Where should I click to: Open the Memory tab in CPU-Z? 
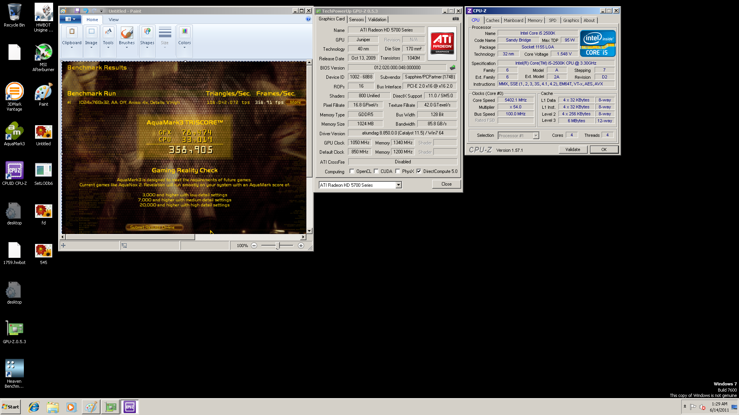tap(535, 20)
